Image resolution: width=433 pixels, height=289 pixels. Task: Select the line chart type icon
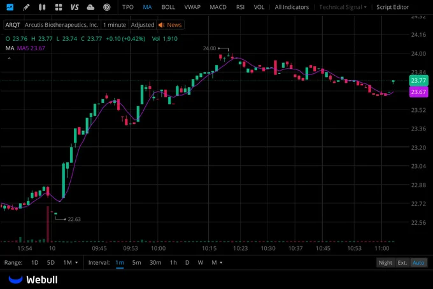tap(10, 7)
